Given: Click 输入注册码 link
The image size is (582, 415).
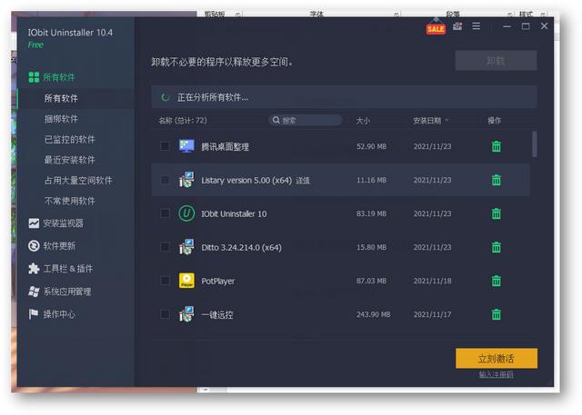Looking at the screenshot, I should click(496, 375).
